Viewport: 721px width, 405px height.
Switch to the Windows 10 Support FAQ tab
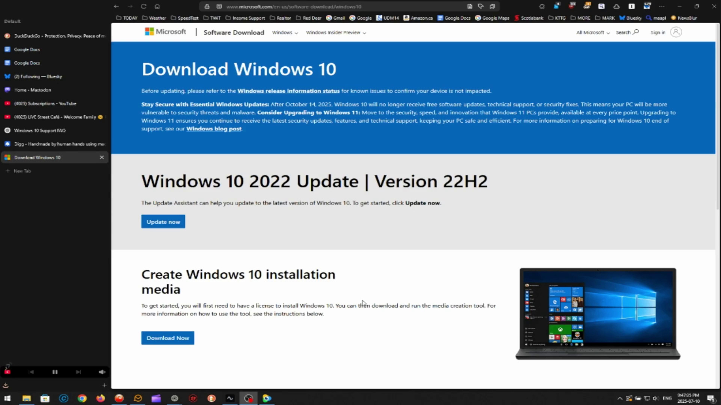[55, 130]
